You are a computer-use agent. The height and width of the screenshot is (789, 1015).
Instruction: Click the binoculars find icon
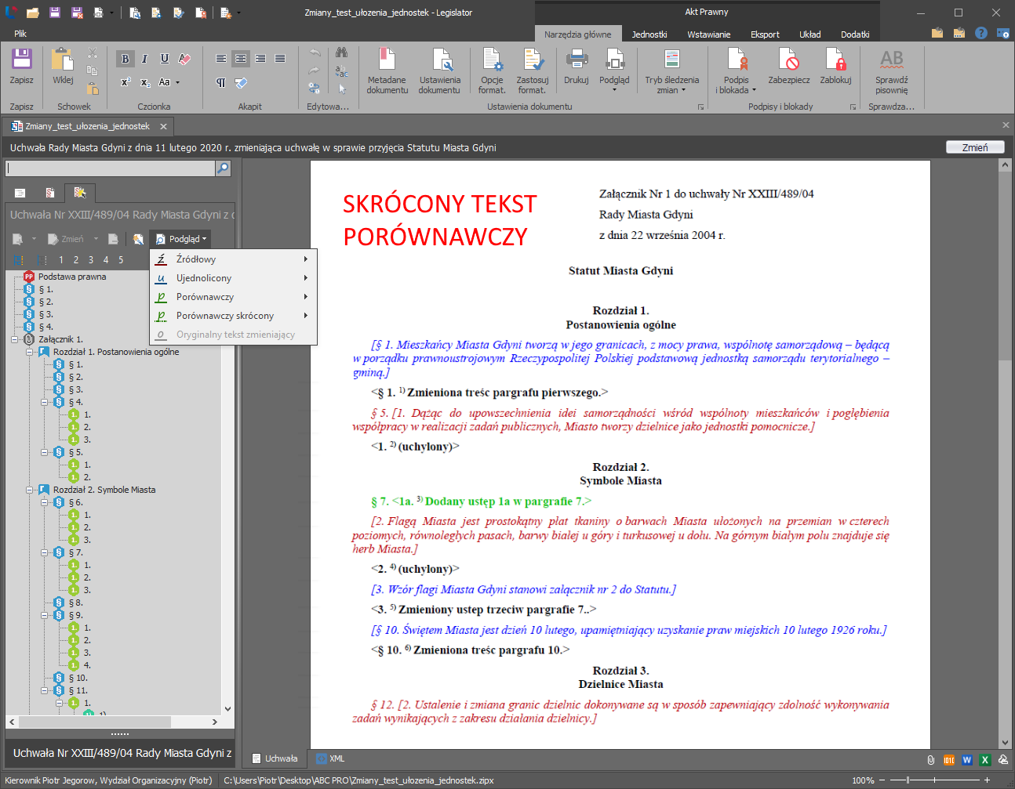click(341, 52)
